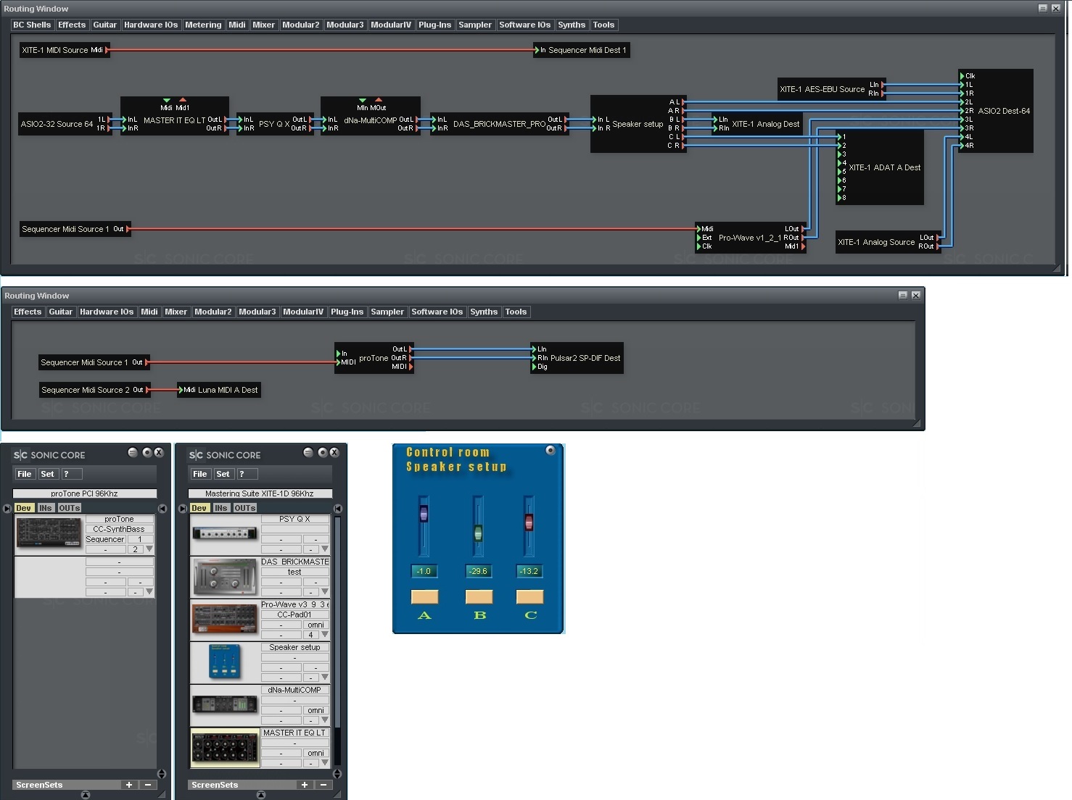Viewport: 1072px width, 800px height.
Task: Click the left play-arrow icon beside Dev in Mastering Suite panel
Action: [182, 508]
